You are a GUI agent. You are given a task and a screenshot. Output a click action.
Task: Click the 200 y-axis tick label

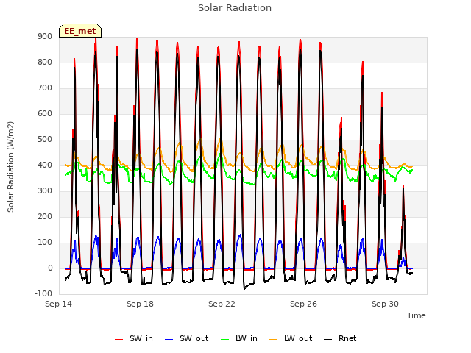coord(45,217)
